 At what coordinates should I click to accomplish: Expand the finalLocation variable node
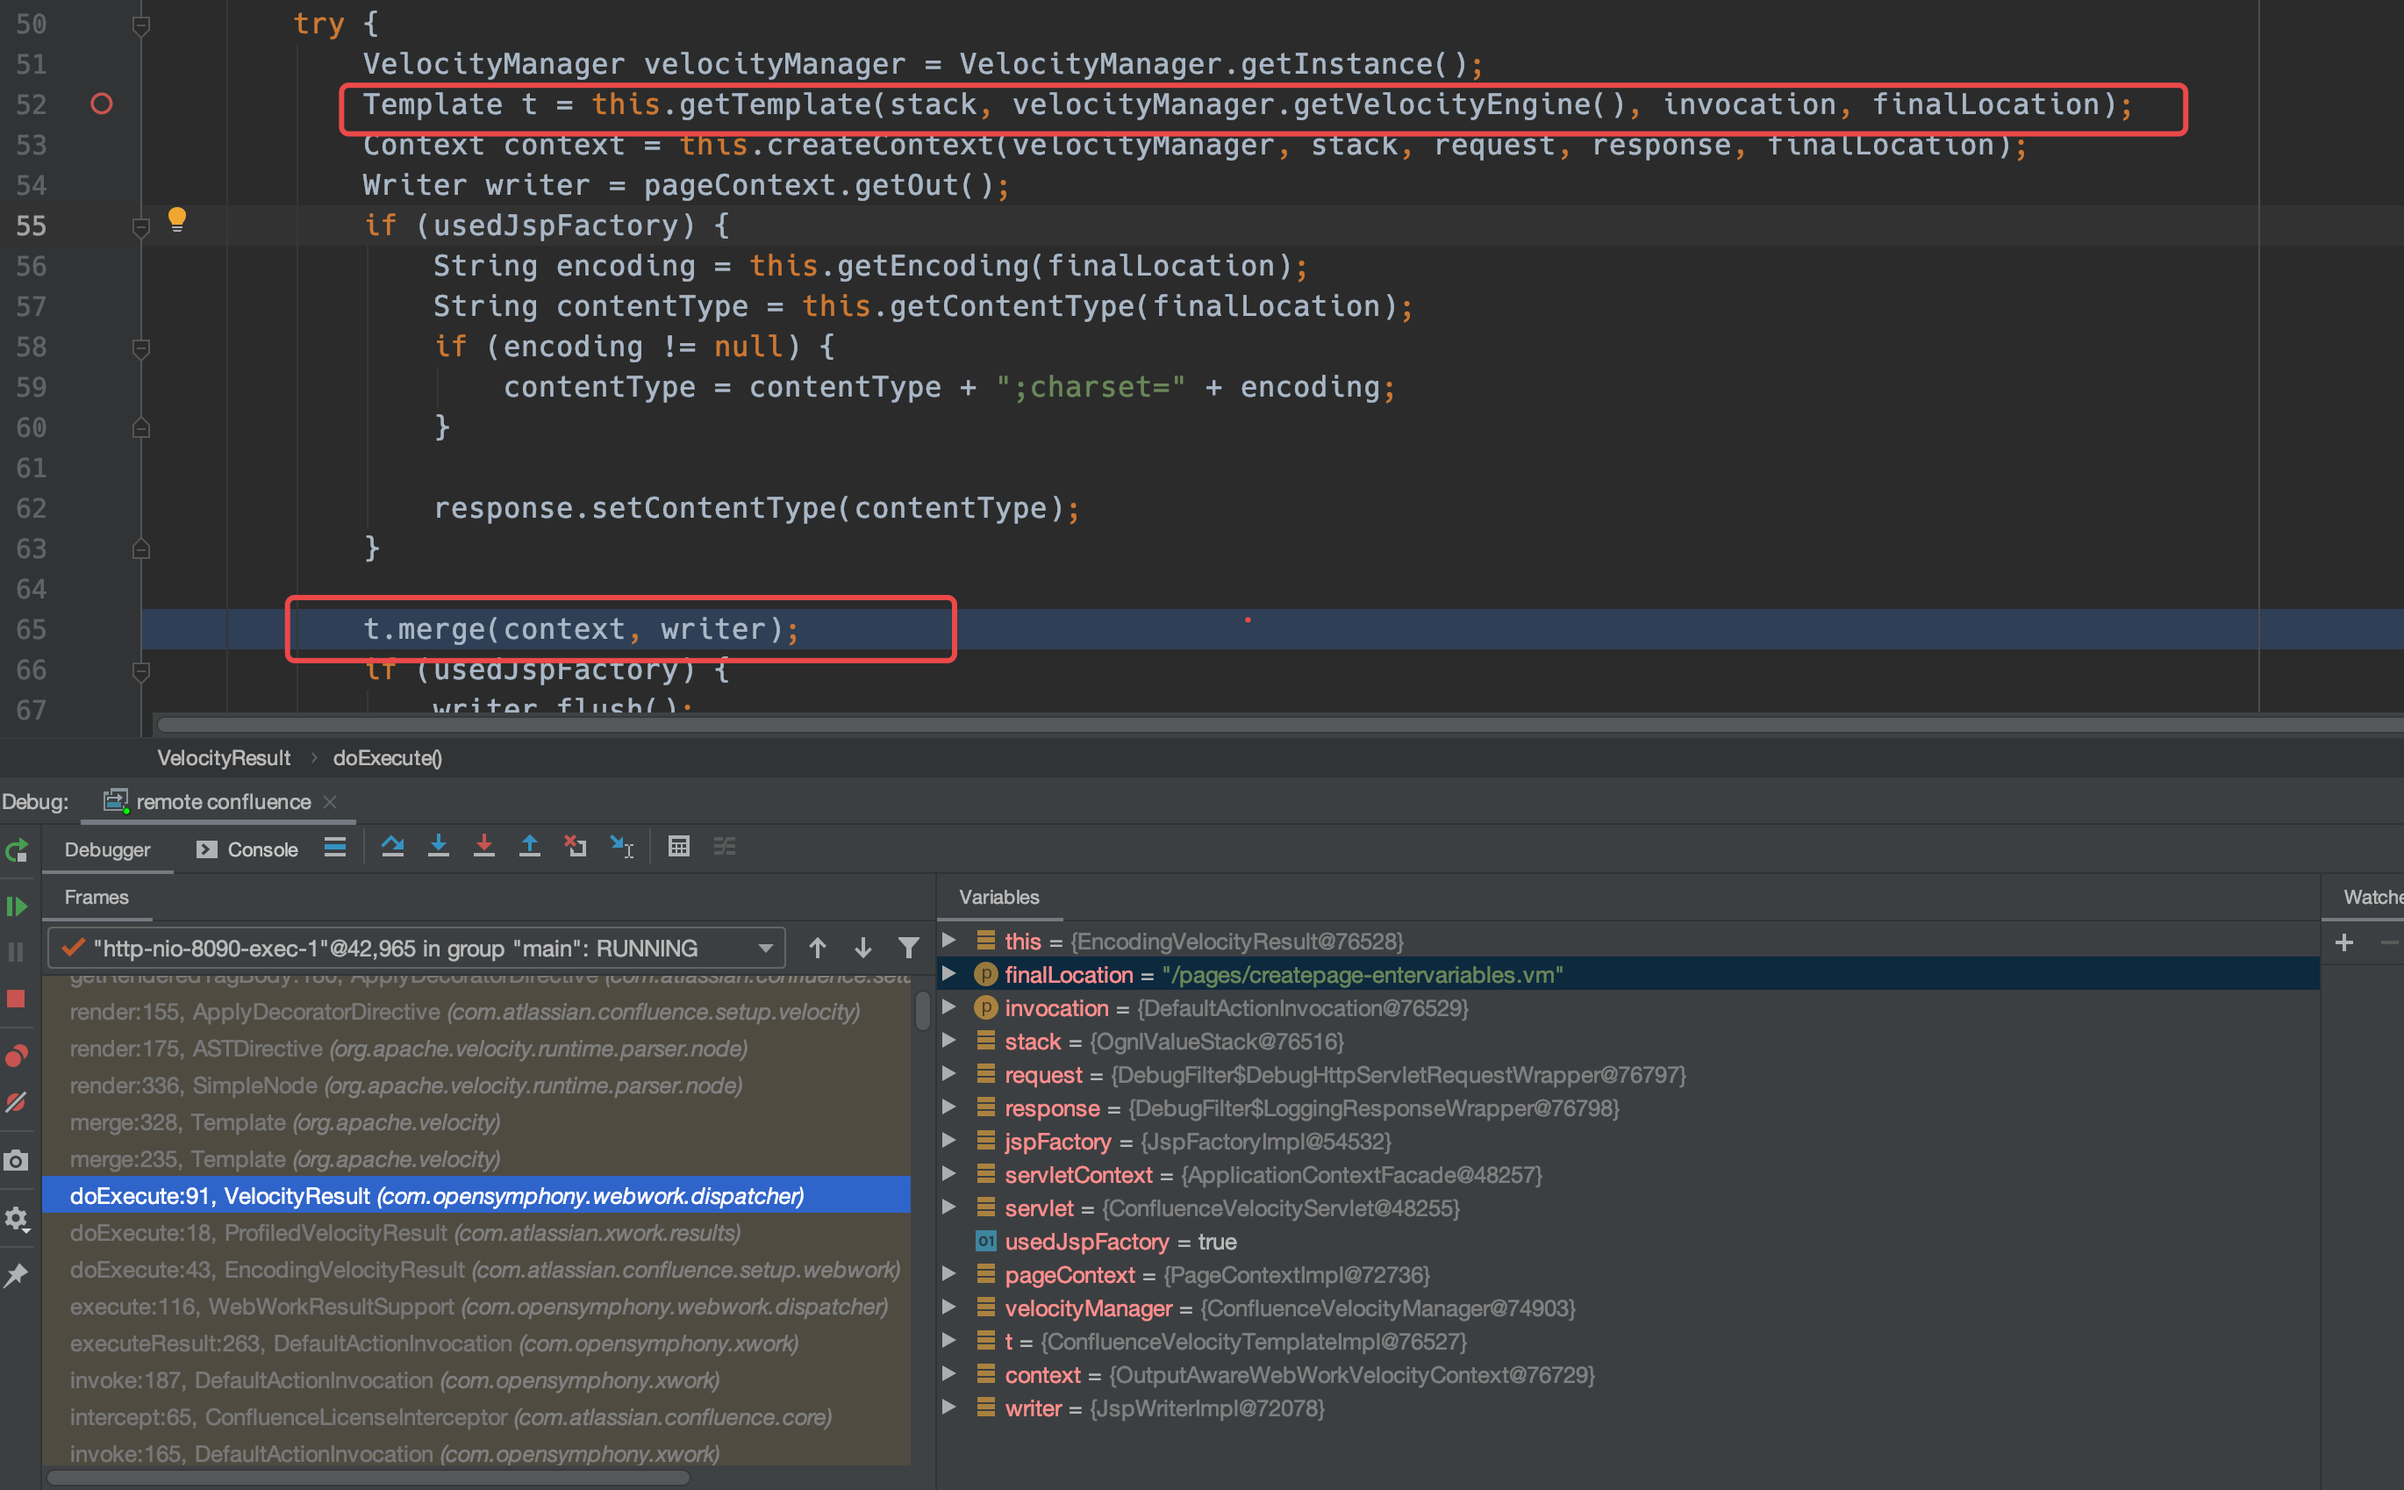tap(948, 974)
